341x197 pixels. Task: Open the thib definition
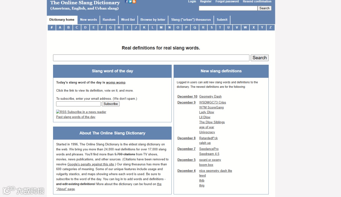(201, 181)
